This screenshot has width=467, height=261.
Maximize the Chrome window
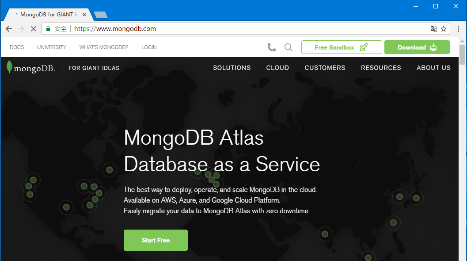coord(436,6)
